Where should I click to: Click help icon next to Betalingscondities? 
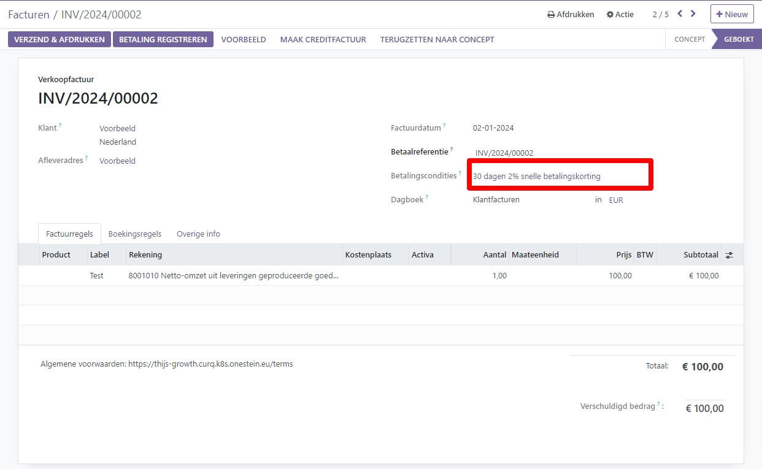[460, 173]
